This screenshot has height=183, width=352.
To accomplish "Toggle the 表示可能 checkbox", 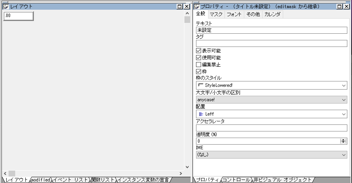I will point(199,51).
